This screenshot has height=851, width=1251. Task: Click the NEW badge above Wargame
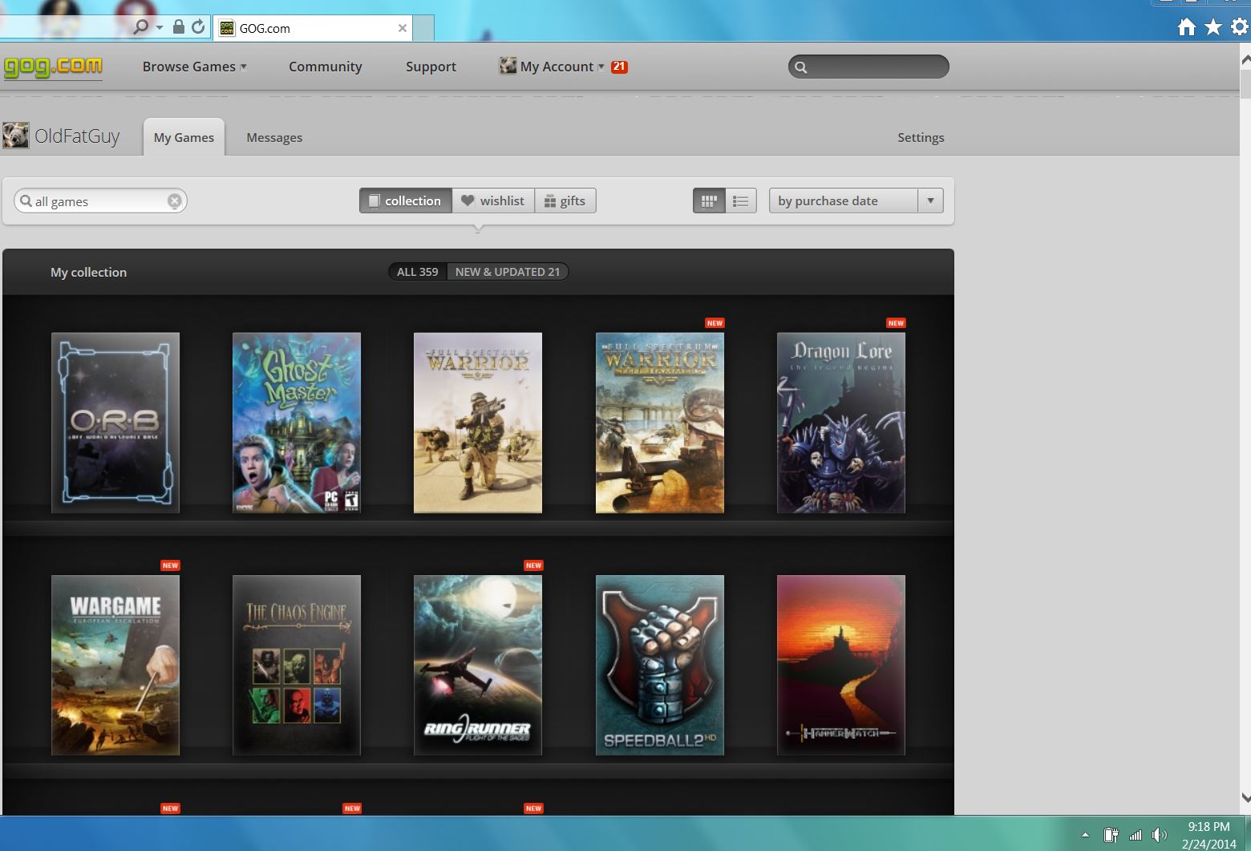click(170, 565)
